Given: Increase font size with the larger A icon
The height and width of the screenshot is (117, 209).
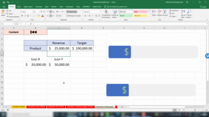Looking at the screenshot, I should (x=41, y=12).
